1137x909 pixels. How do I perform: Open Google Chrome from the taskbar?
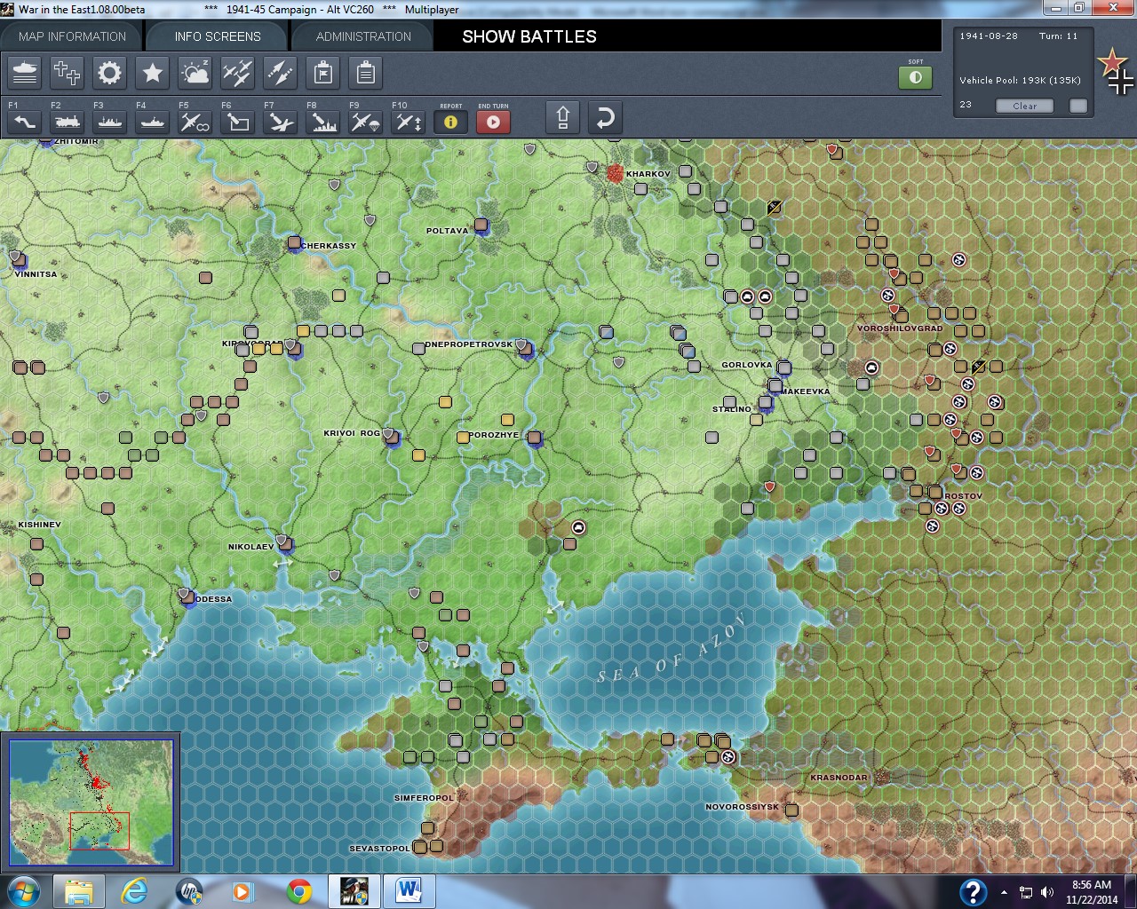coord(299,890)
